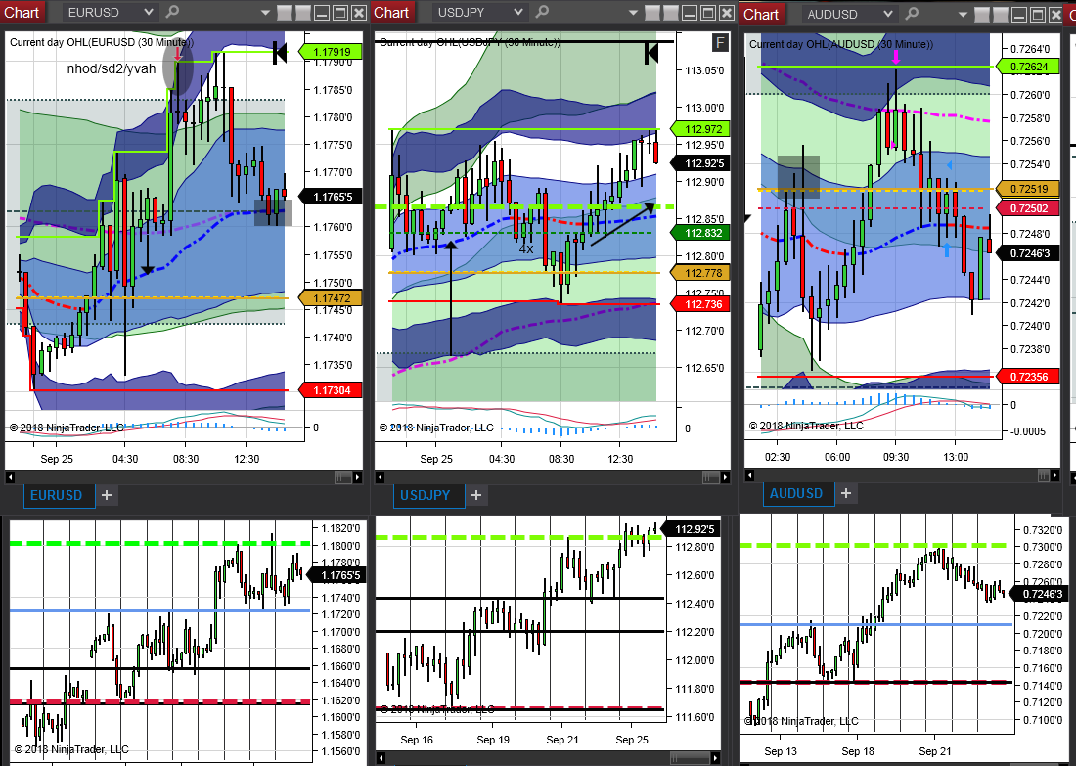Open the EURUSD instrument selector dropdown
This screenshot has height=766, width=1076.
110,13
